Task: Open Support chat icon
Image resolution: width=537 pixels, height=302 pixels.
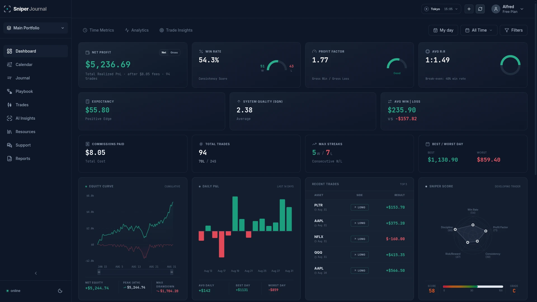Action: pyautogui.click(x=10, y=145)
